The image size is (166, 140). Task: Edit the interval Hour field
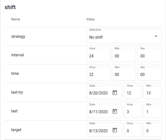(98, 55)
